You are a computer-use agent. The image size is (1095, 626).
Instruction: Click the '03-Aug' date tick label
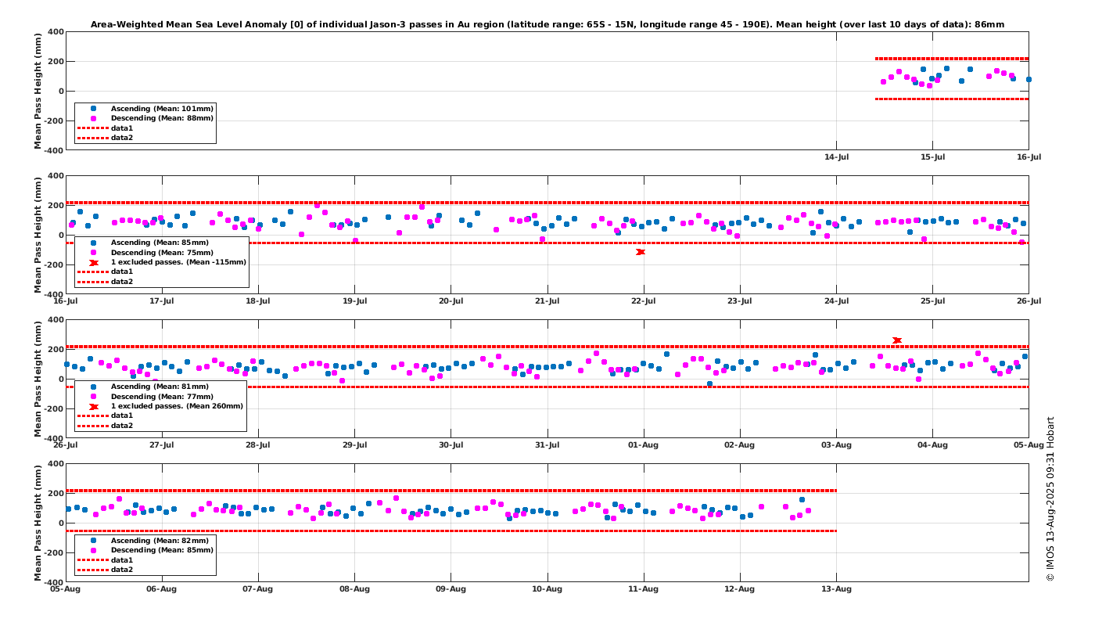836,445
